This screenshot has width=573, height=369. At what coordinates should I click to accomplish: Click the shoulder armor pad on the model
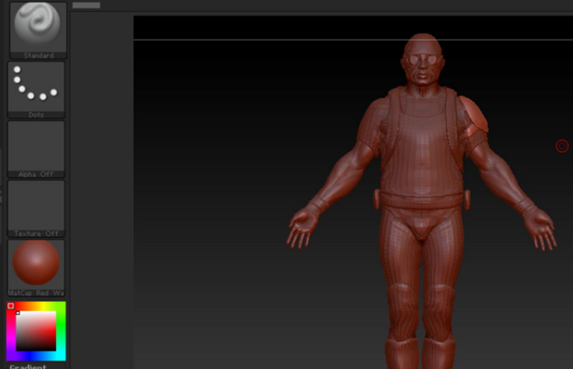coord(474,116)
